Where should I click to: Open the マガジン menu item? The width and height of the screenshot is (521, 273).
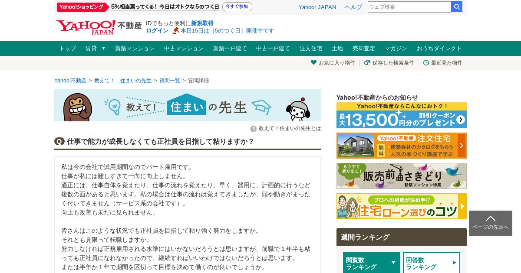(x=396, y=49)
